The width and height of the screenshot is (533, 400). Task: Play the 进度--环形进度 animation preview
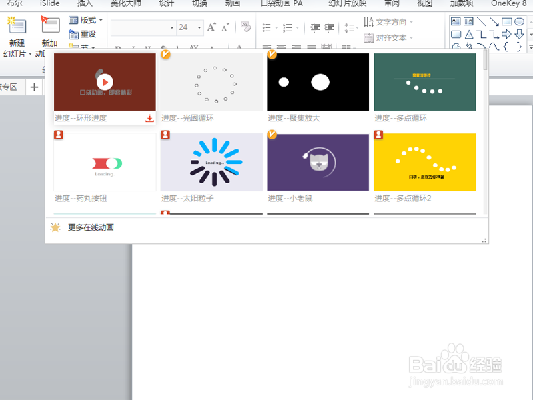(x=105, y=82)
